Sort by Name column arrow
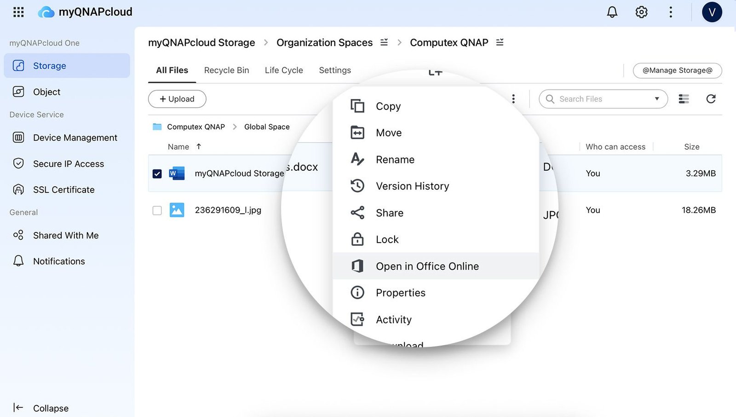736x417 pixels. 199,146
